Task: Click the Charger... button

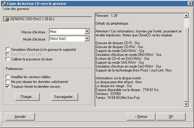Action: click(27, 97)
